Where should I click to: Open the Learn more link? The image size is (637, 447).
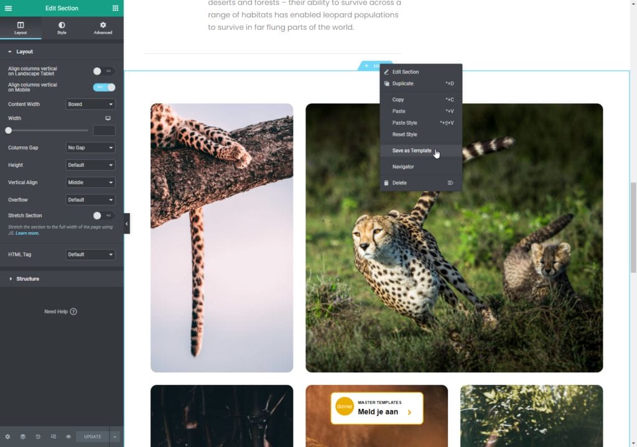pos(27,233)
